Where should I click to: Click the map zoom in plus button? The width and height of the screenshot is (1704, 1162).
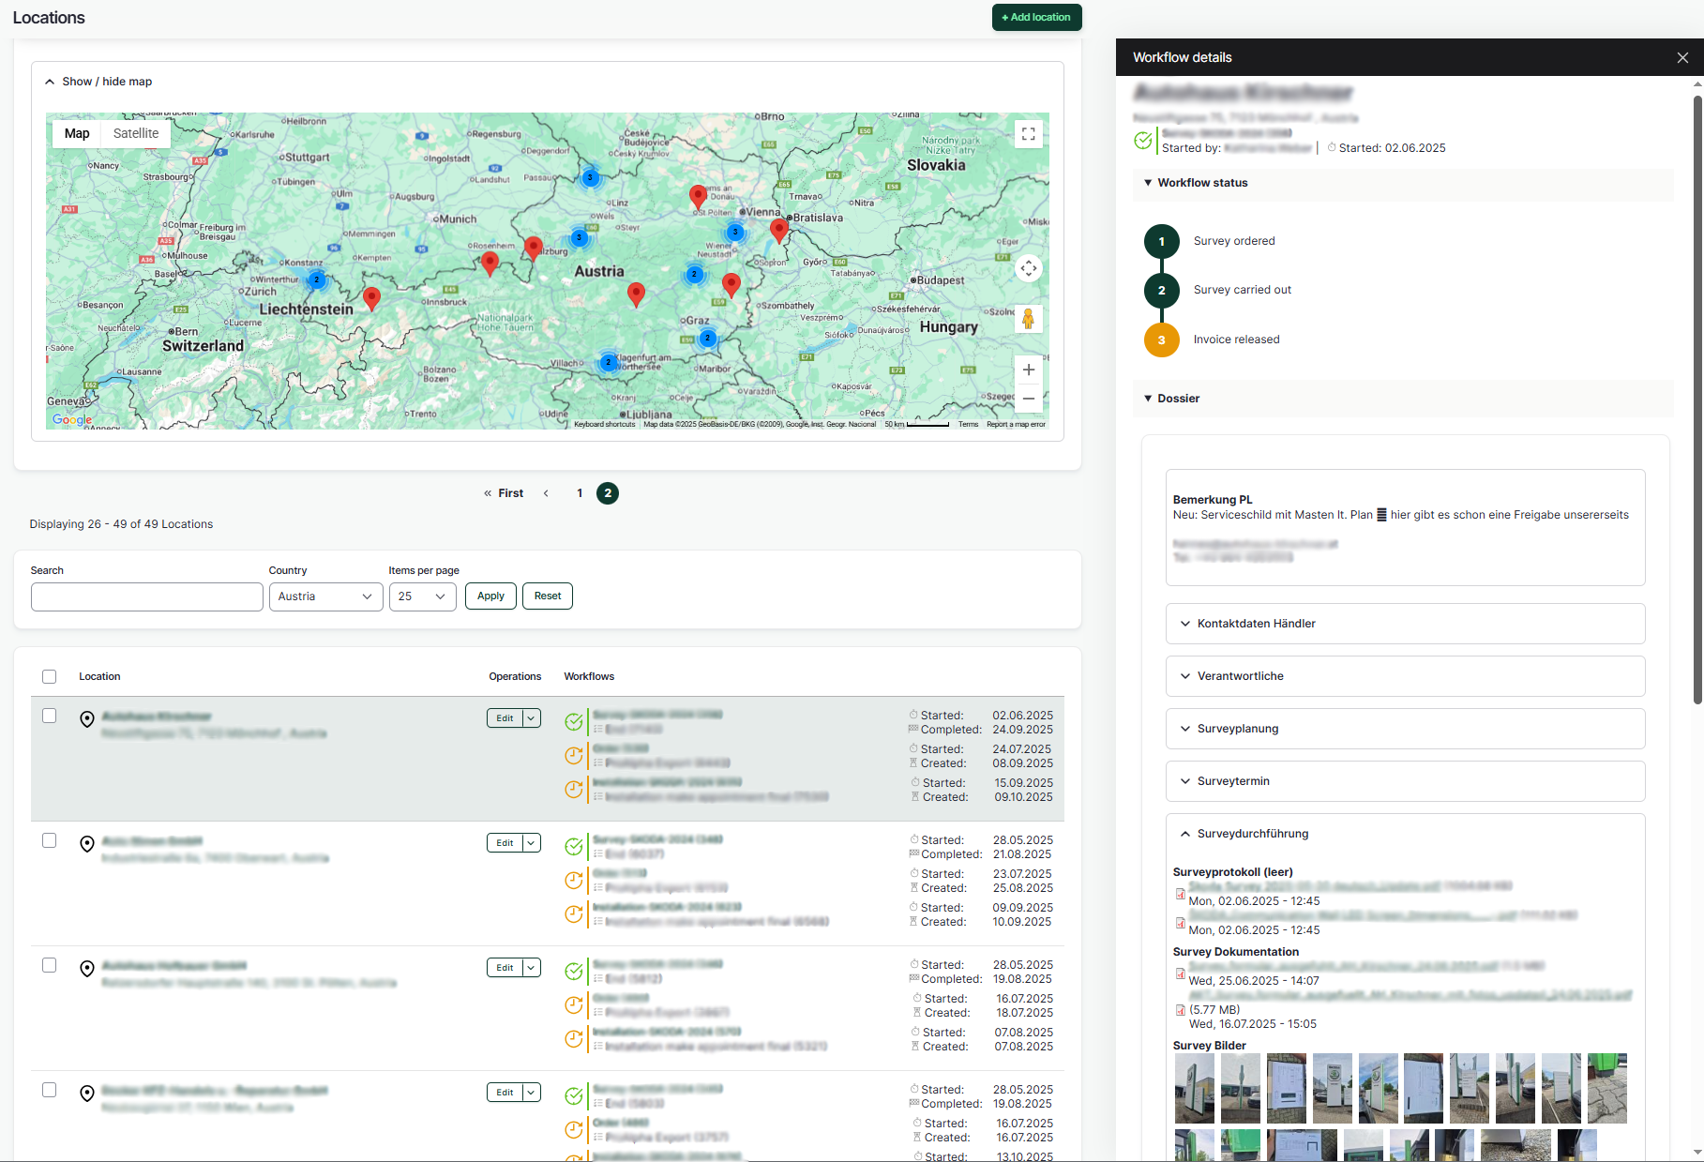point(1028,370)
